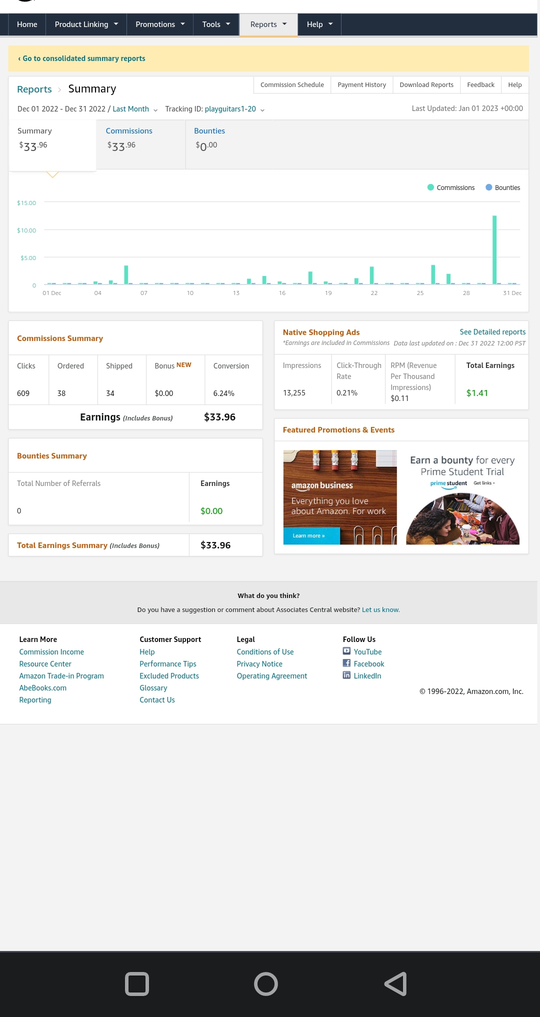The image size is (540, 1017).
Task: Open the Feedback button
Action: point(480,85)
